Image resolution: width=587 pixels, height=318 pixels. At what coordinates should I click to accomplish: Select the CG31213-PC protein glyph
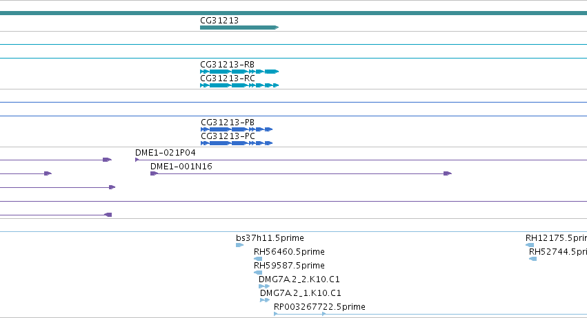[x=237, y=143]
